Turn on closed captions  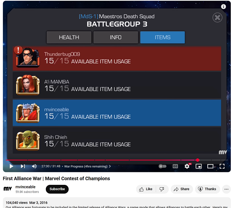pyautogui.click(x=175, y=166)
